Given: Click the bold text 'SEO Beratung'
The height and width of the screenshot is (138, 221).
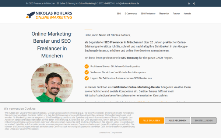Looking at the screenshot, I should point(130,58).
